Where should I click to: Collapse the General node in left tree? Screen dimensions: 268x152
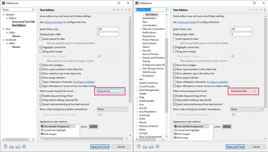coord(4,15)
